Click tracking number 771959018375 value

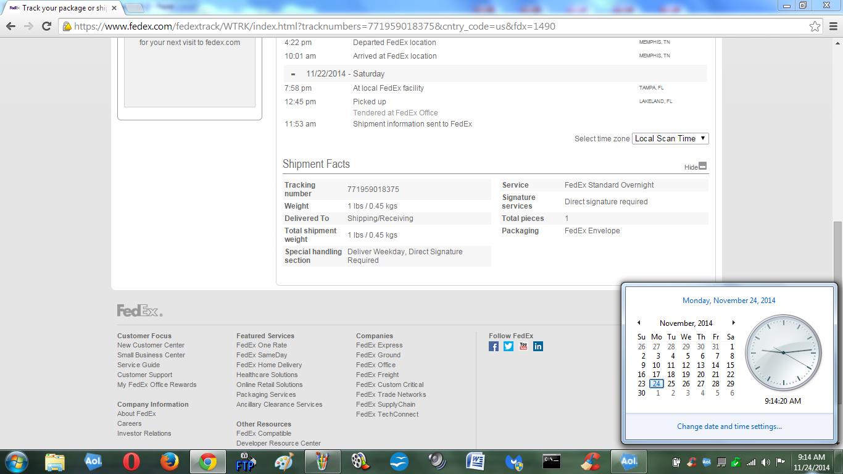pos(373,189)
